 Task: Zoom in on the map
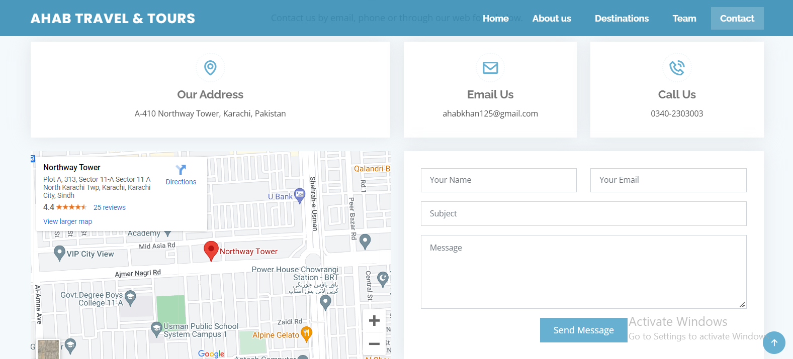(x=374, y=321)
